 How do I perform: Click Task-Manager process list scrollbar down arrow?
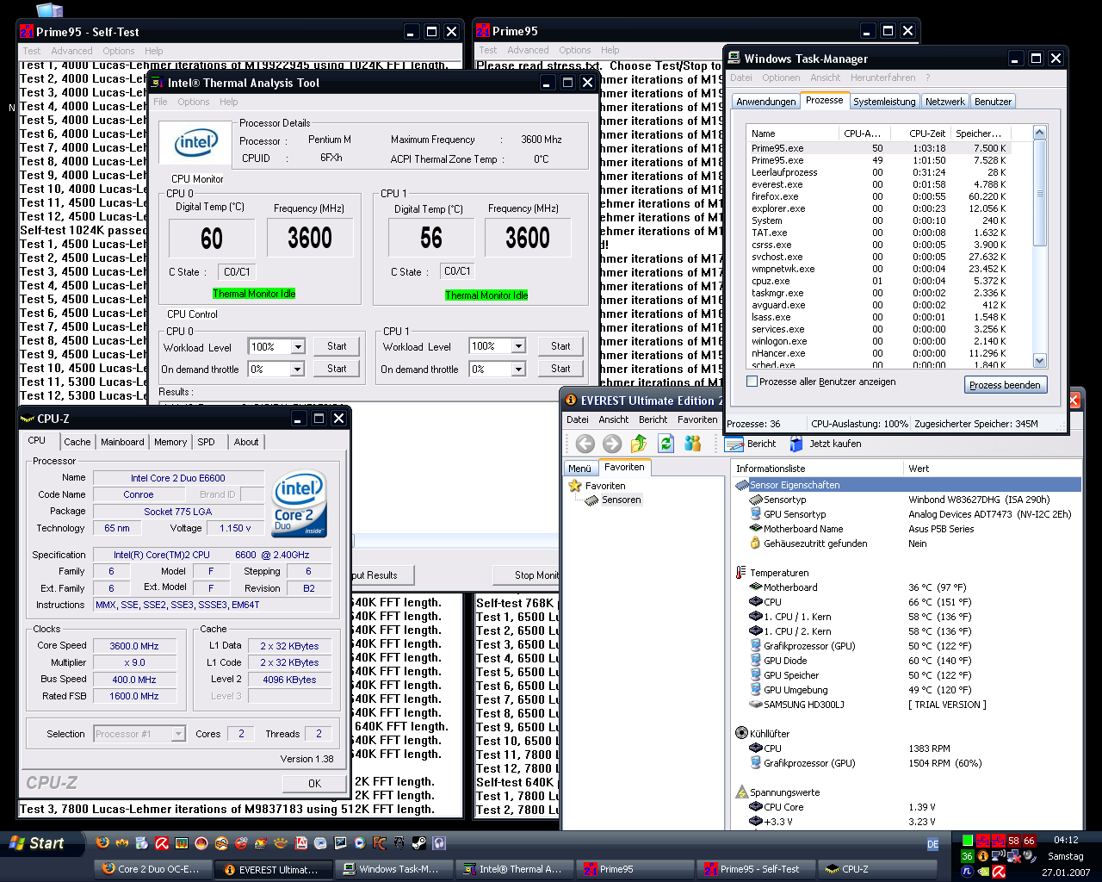click(x=1039, y=361)
